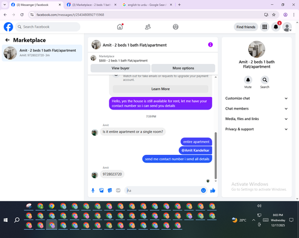
Task: Choose a sticker icon
Action: pos(110,190)
